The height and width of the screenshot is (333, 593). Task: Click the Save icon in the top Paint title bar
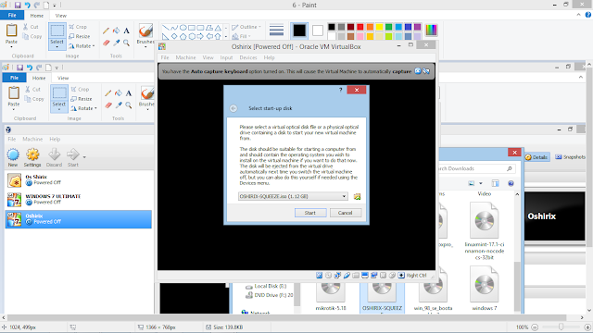18,5
